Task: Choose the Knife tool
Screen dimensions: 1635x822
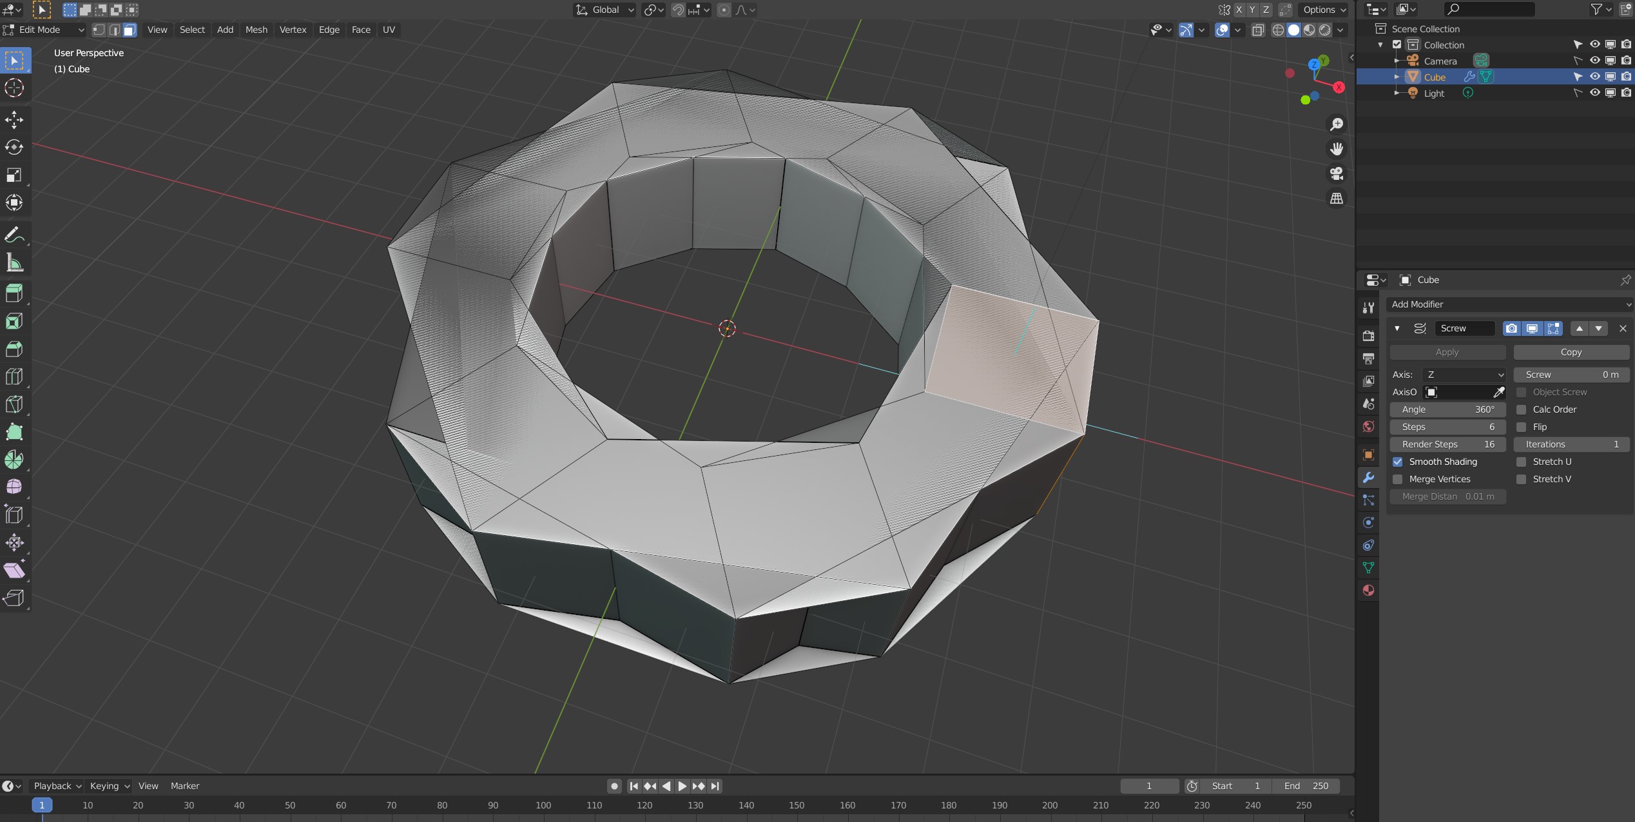Action: point(14,404)
